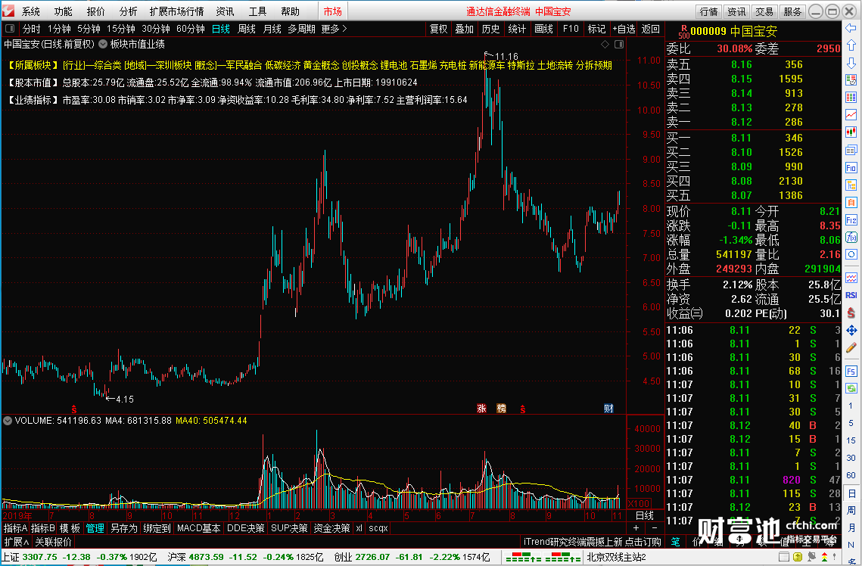Switch to the 5分钟 tab

point(89,29)
